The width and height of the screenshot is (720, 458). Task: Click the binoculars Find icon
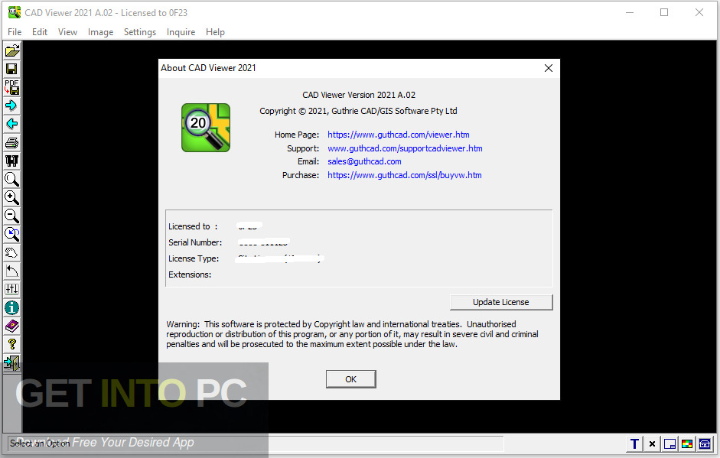point(12,161)
